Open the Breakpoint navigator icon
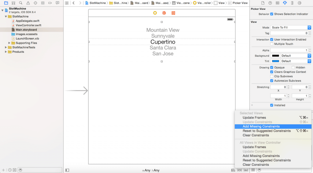This screenshot has width=313, height=173. [50, 3]
